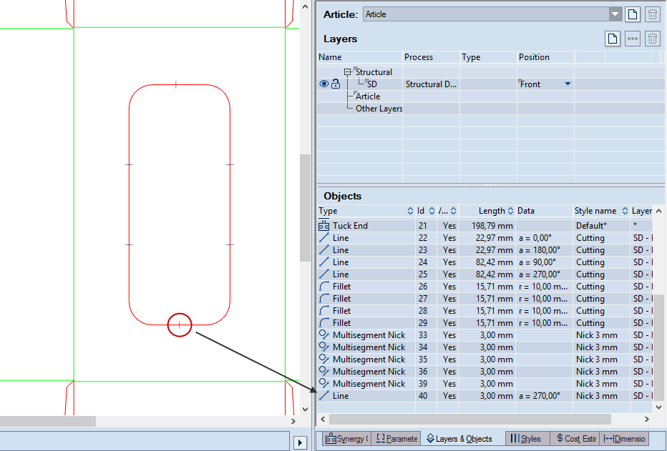Create a new layer with page icon

pyautogui.click(x=613, y=39)
